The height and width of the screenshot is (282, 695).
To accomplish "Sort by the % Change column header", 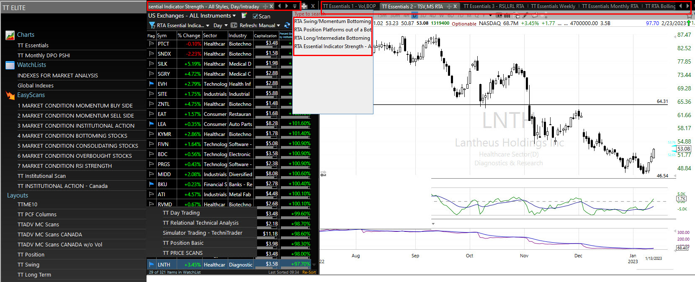I will (x=189, y=36).
